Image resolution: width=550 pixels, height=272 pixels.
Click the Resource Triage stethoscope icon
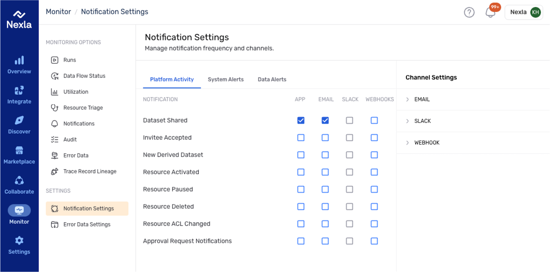[x=54, y=108]
